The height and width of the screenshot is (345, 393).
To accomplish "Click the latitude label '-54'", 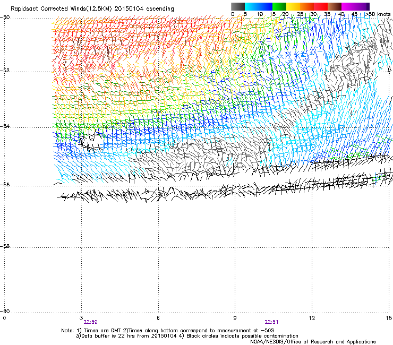I will tap(5, 126).
